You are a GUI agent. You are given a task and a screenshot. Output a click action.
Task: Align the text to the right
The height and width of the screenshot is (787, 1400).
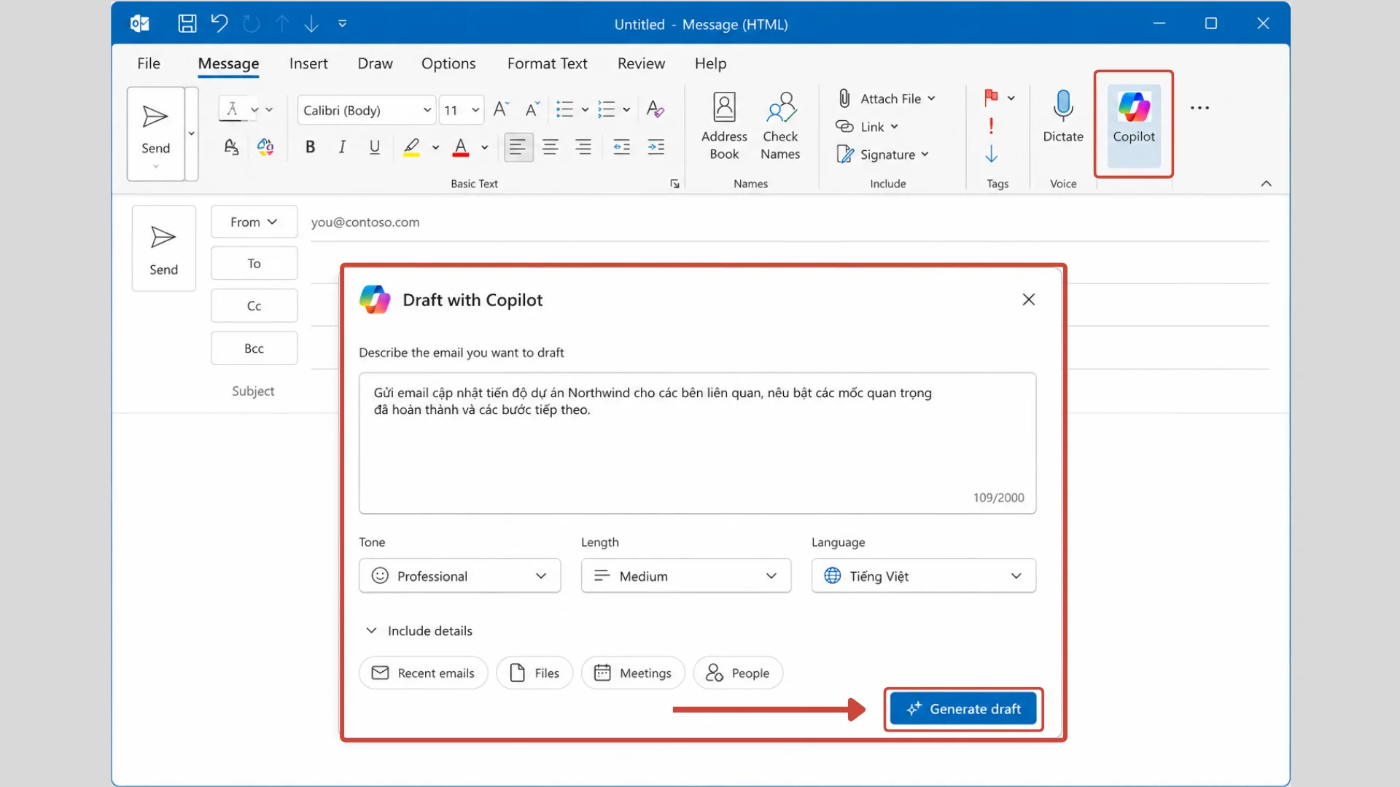(x=583, y=147)
